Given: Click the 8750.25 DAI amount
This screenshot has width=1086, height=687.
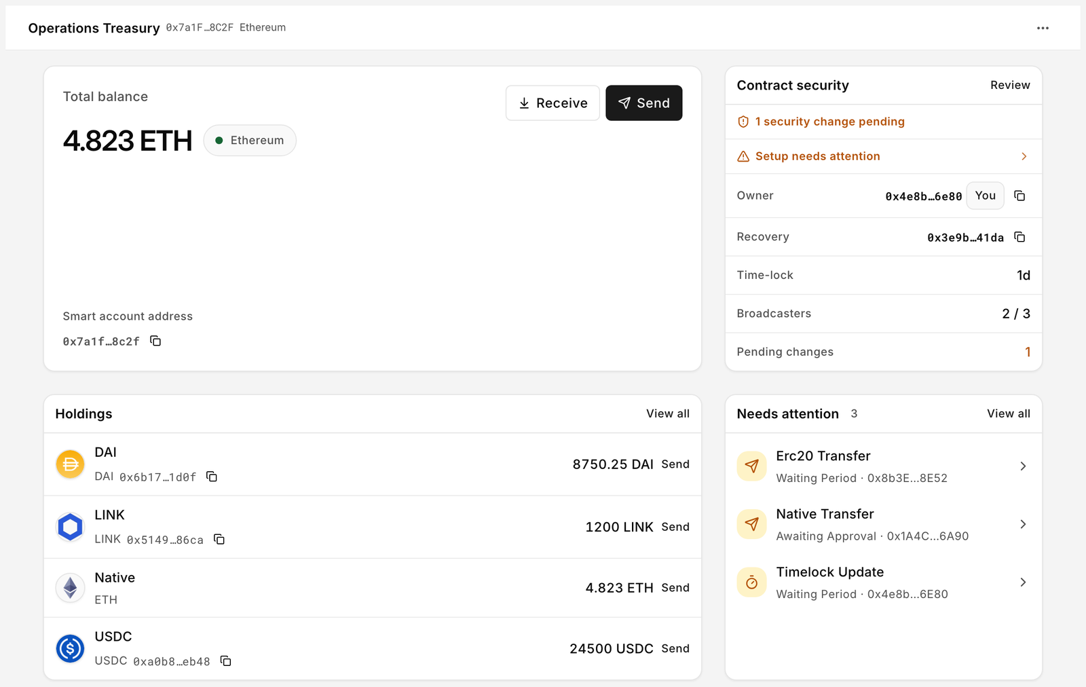Looking at the screenshot, I should pyautogui.click(x=613, y=464).
